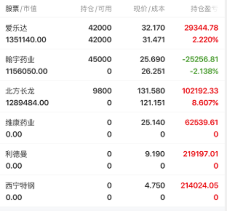Viewport: 227px width, 211px height.
Task: Click market value 1156050.00
Action: [x=27, y=71]
